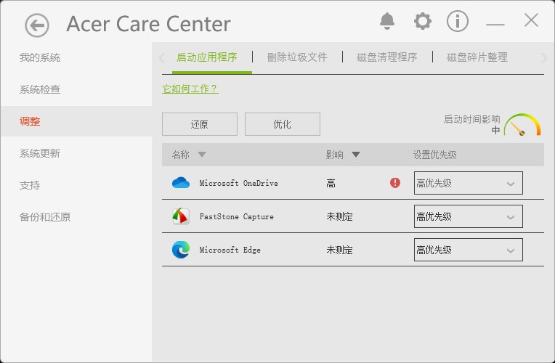555x363 pixels.
Task: Open settings with the gear icon
Action: [423, 21]
